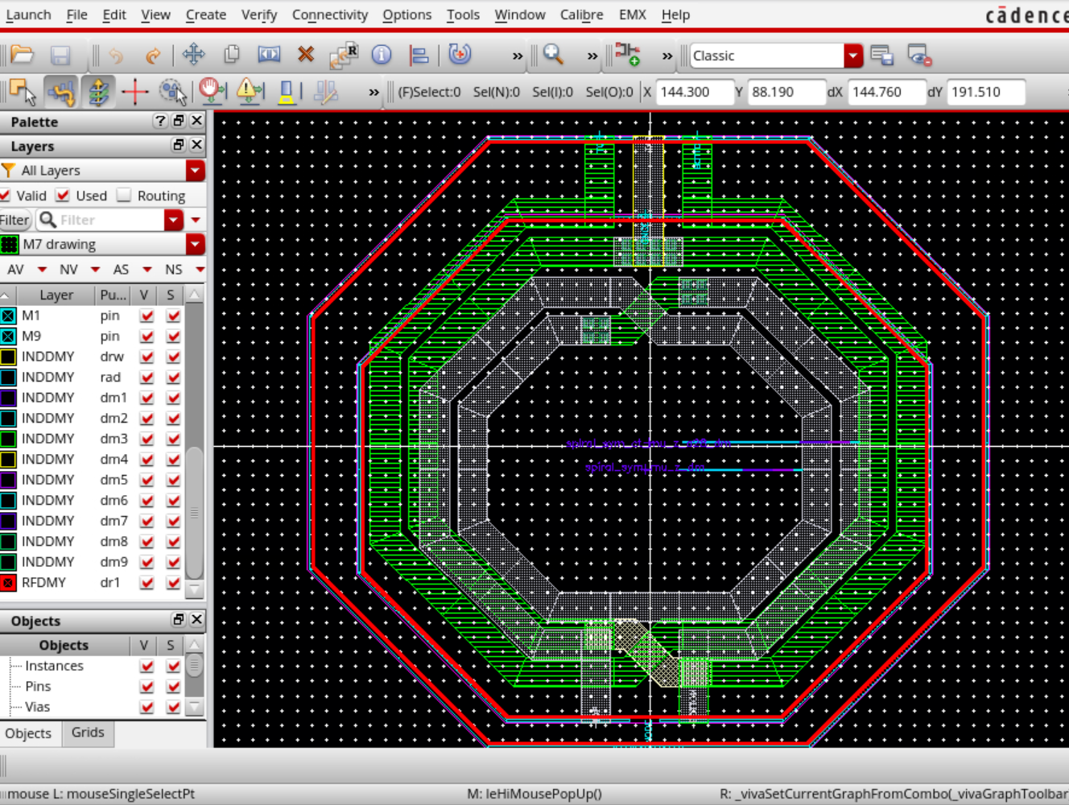Click the create instance plus icon

(627, 54)
